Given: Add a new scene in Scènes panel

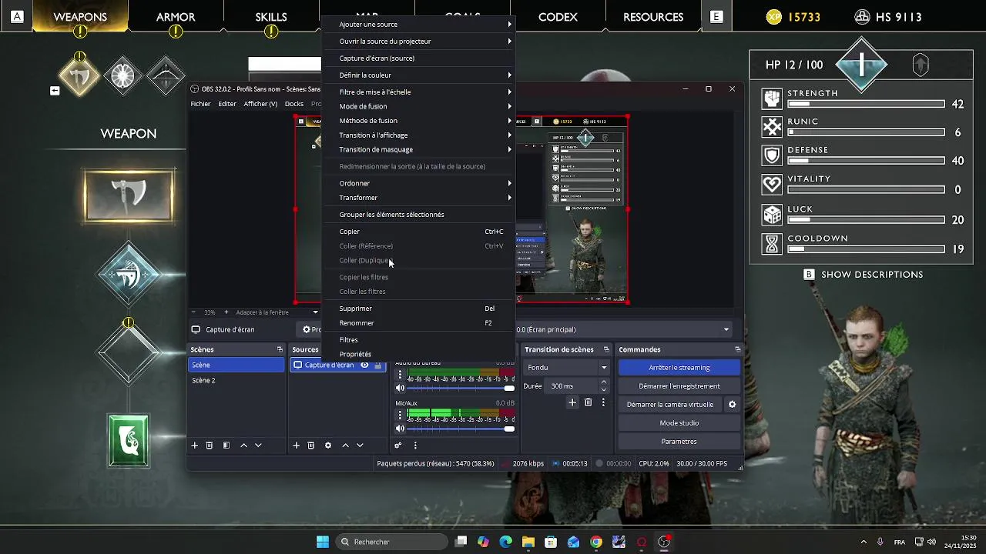Looking at the screenshot, I should coord(195,446).
